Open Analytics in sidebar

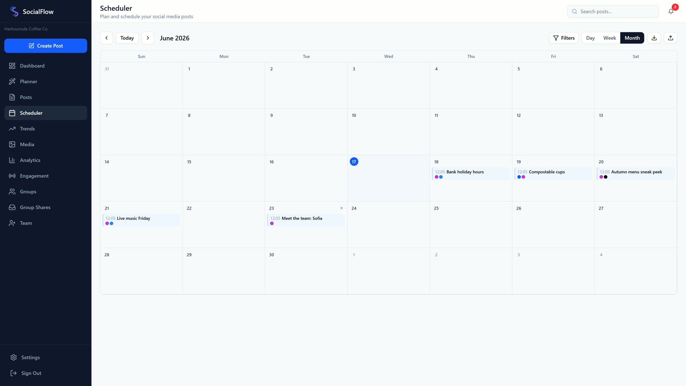click(46, 160)
